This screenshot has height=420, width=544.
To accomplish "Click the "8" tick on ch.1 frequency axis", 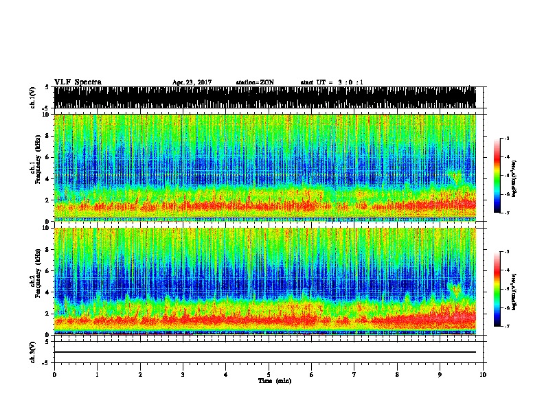I will (48, 136).
